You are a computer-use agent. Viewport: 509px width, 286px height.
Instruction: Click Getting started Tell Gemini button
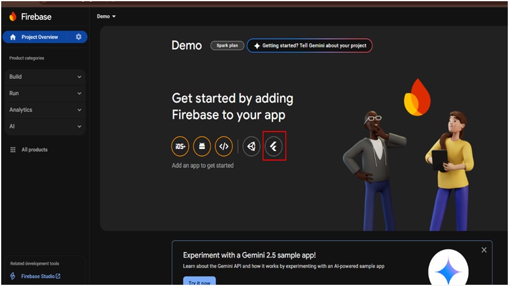point(310,46)
